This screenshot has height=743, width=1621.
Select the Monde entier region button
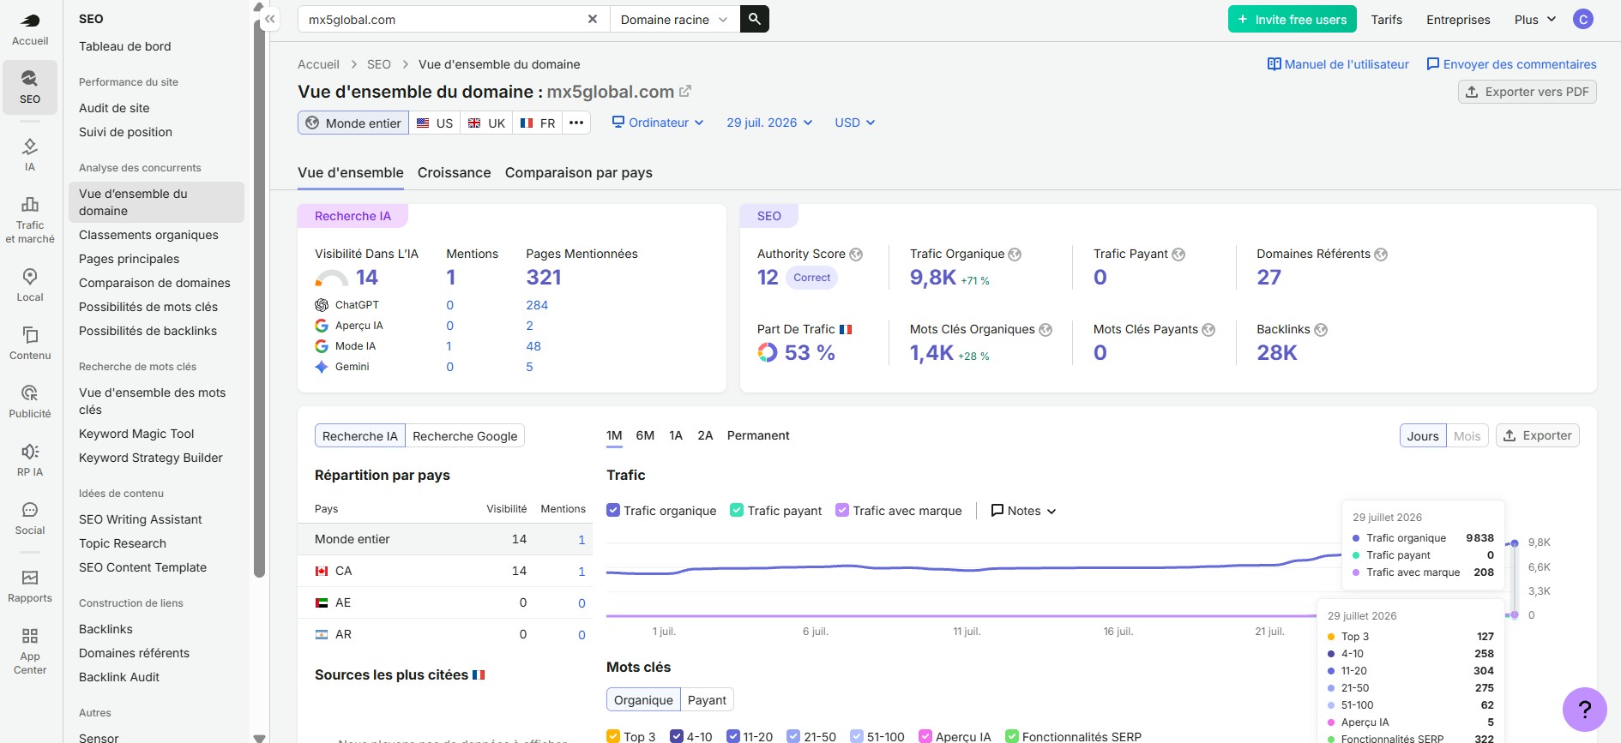coord(353,123)
